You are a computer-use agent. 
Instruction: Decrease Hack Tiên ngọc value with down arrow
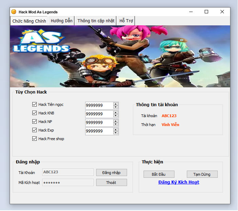coord(116,107)
